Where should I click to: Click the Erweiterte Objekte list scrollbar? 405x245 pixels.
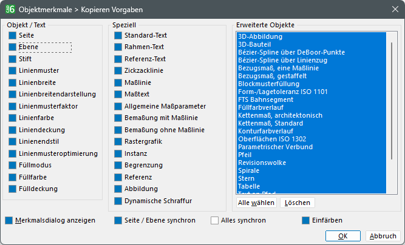392,101
